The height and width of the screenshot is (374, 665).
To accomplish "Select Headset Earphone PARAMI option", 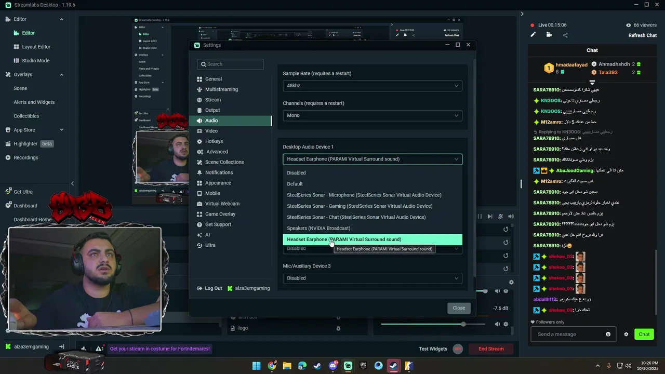I will [372, 239].
